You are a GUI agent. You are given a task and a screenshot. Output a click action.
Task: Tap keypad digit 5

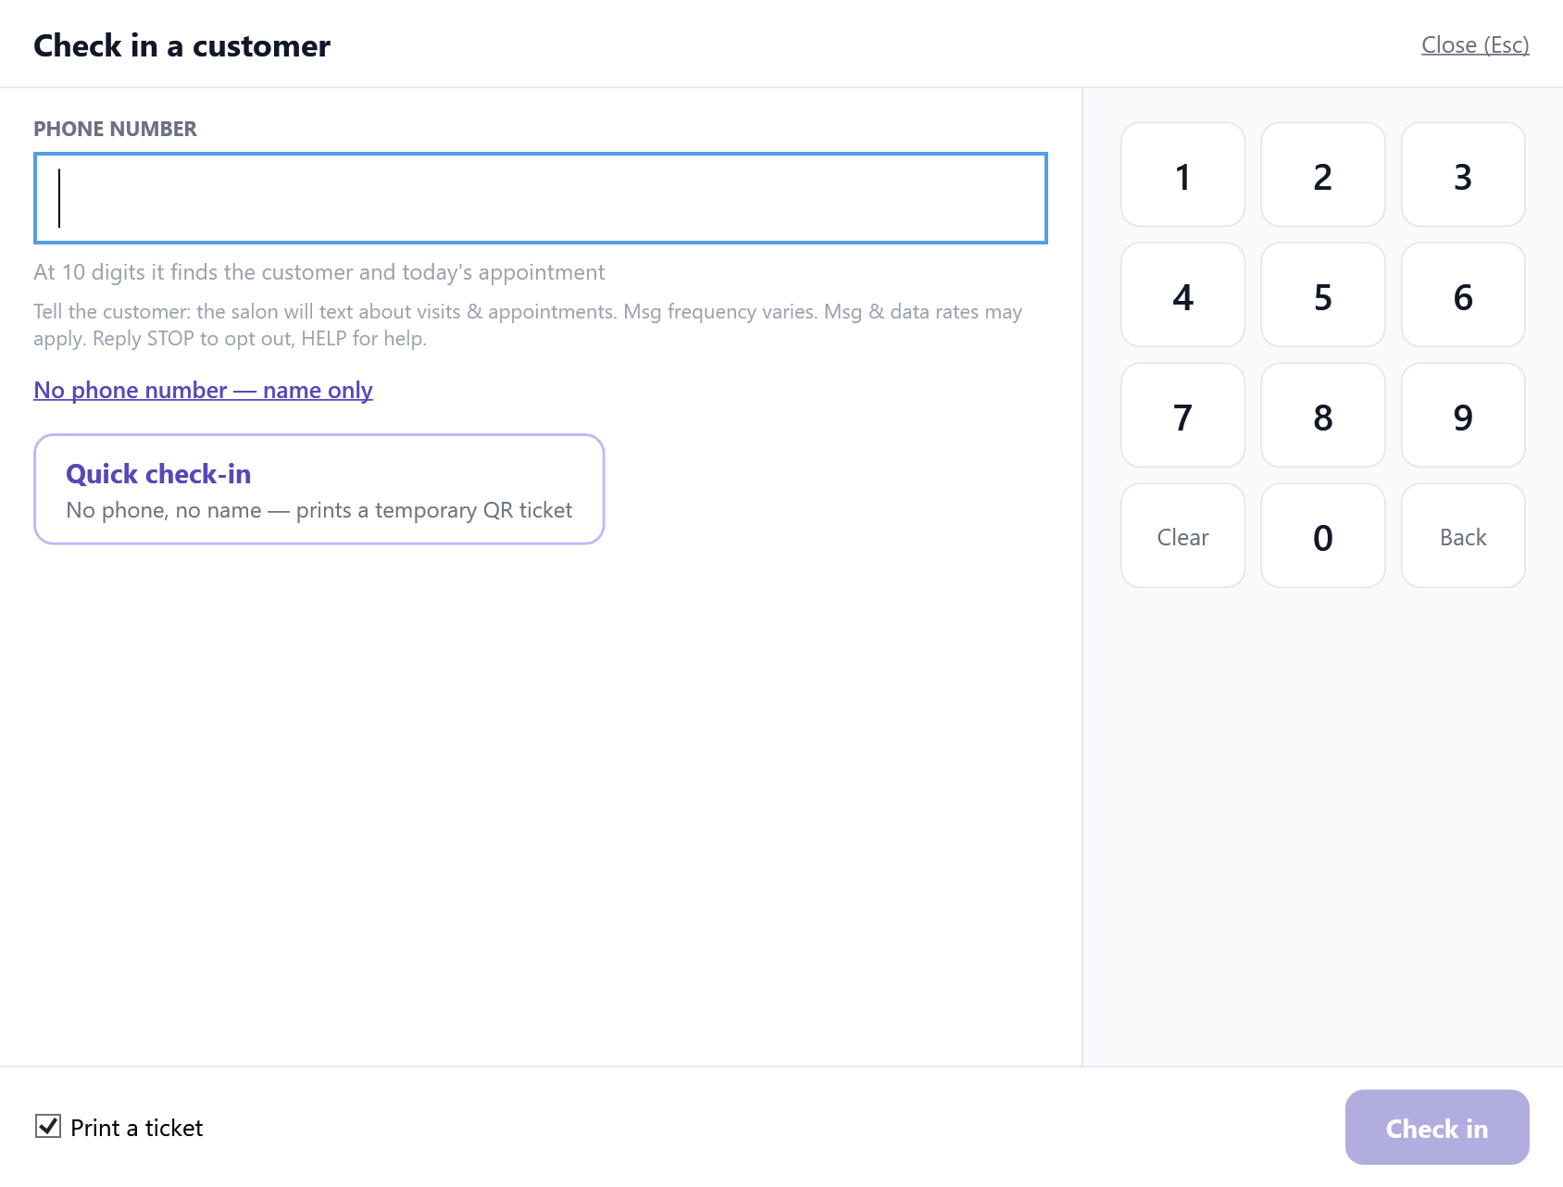(1323, 295)
